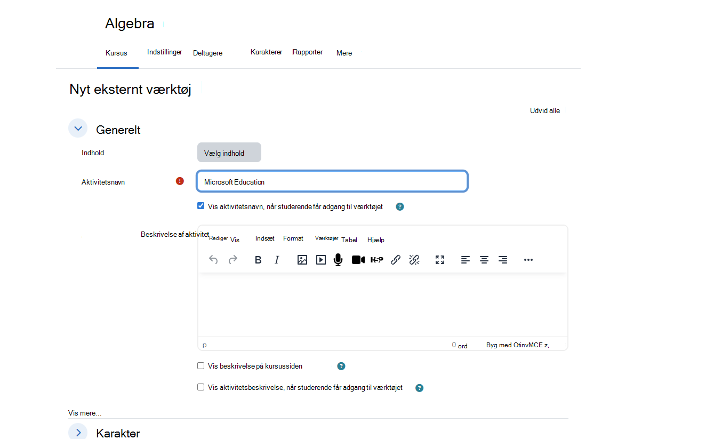The width and height of the screenshot is (706, 439).
Task: Align text right in the editor
Action: coord(503,260)
